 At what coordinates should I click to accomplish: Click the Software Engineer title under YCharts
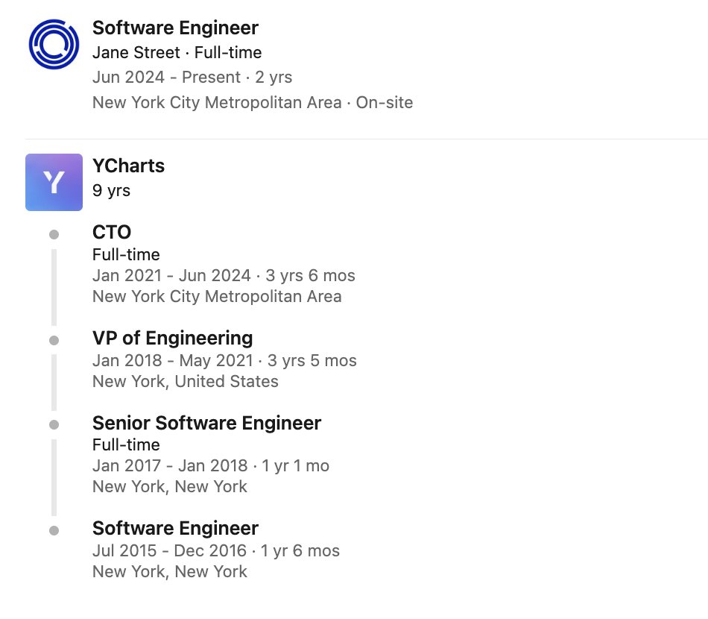point(175,528)
